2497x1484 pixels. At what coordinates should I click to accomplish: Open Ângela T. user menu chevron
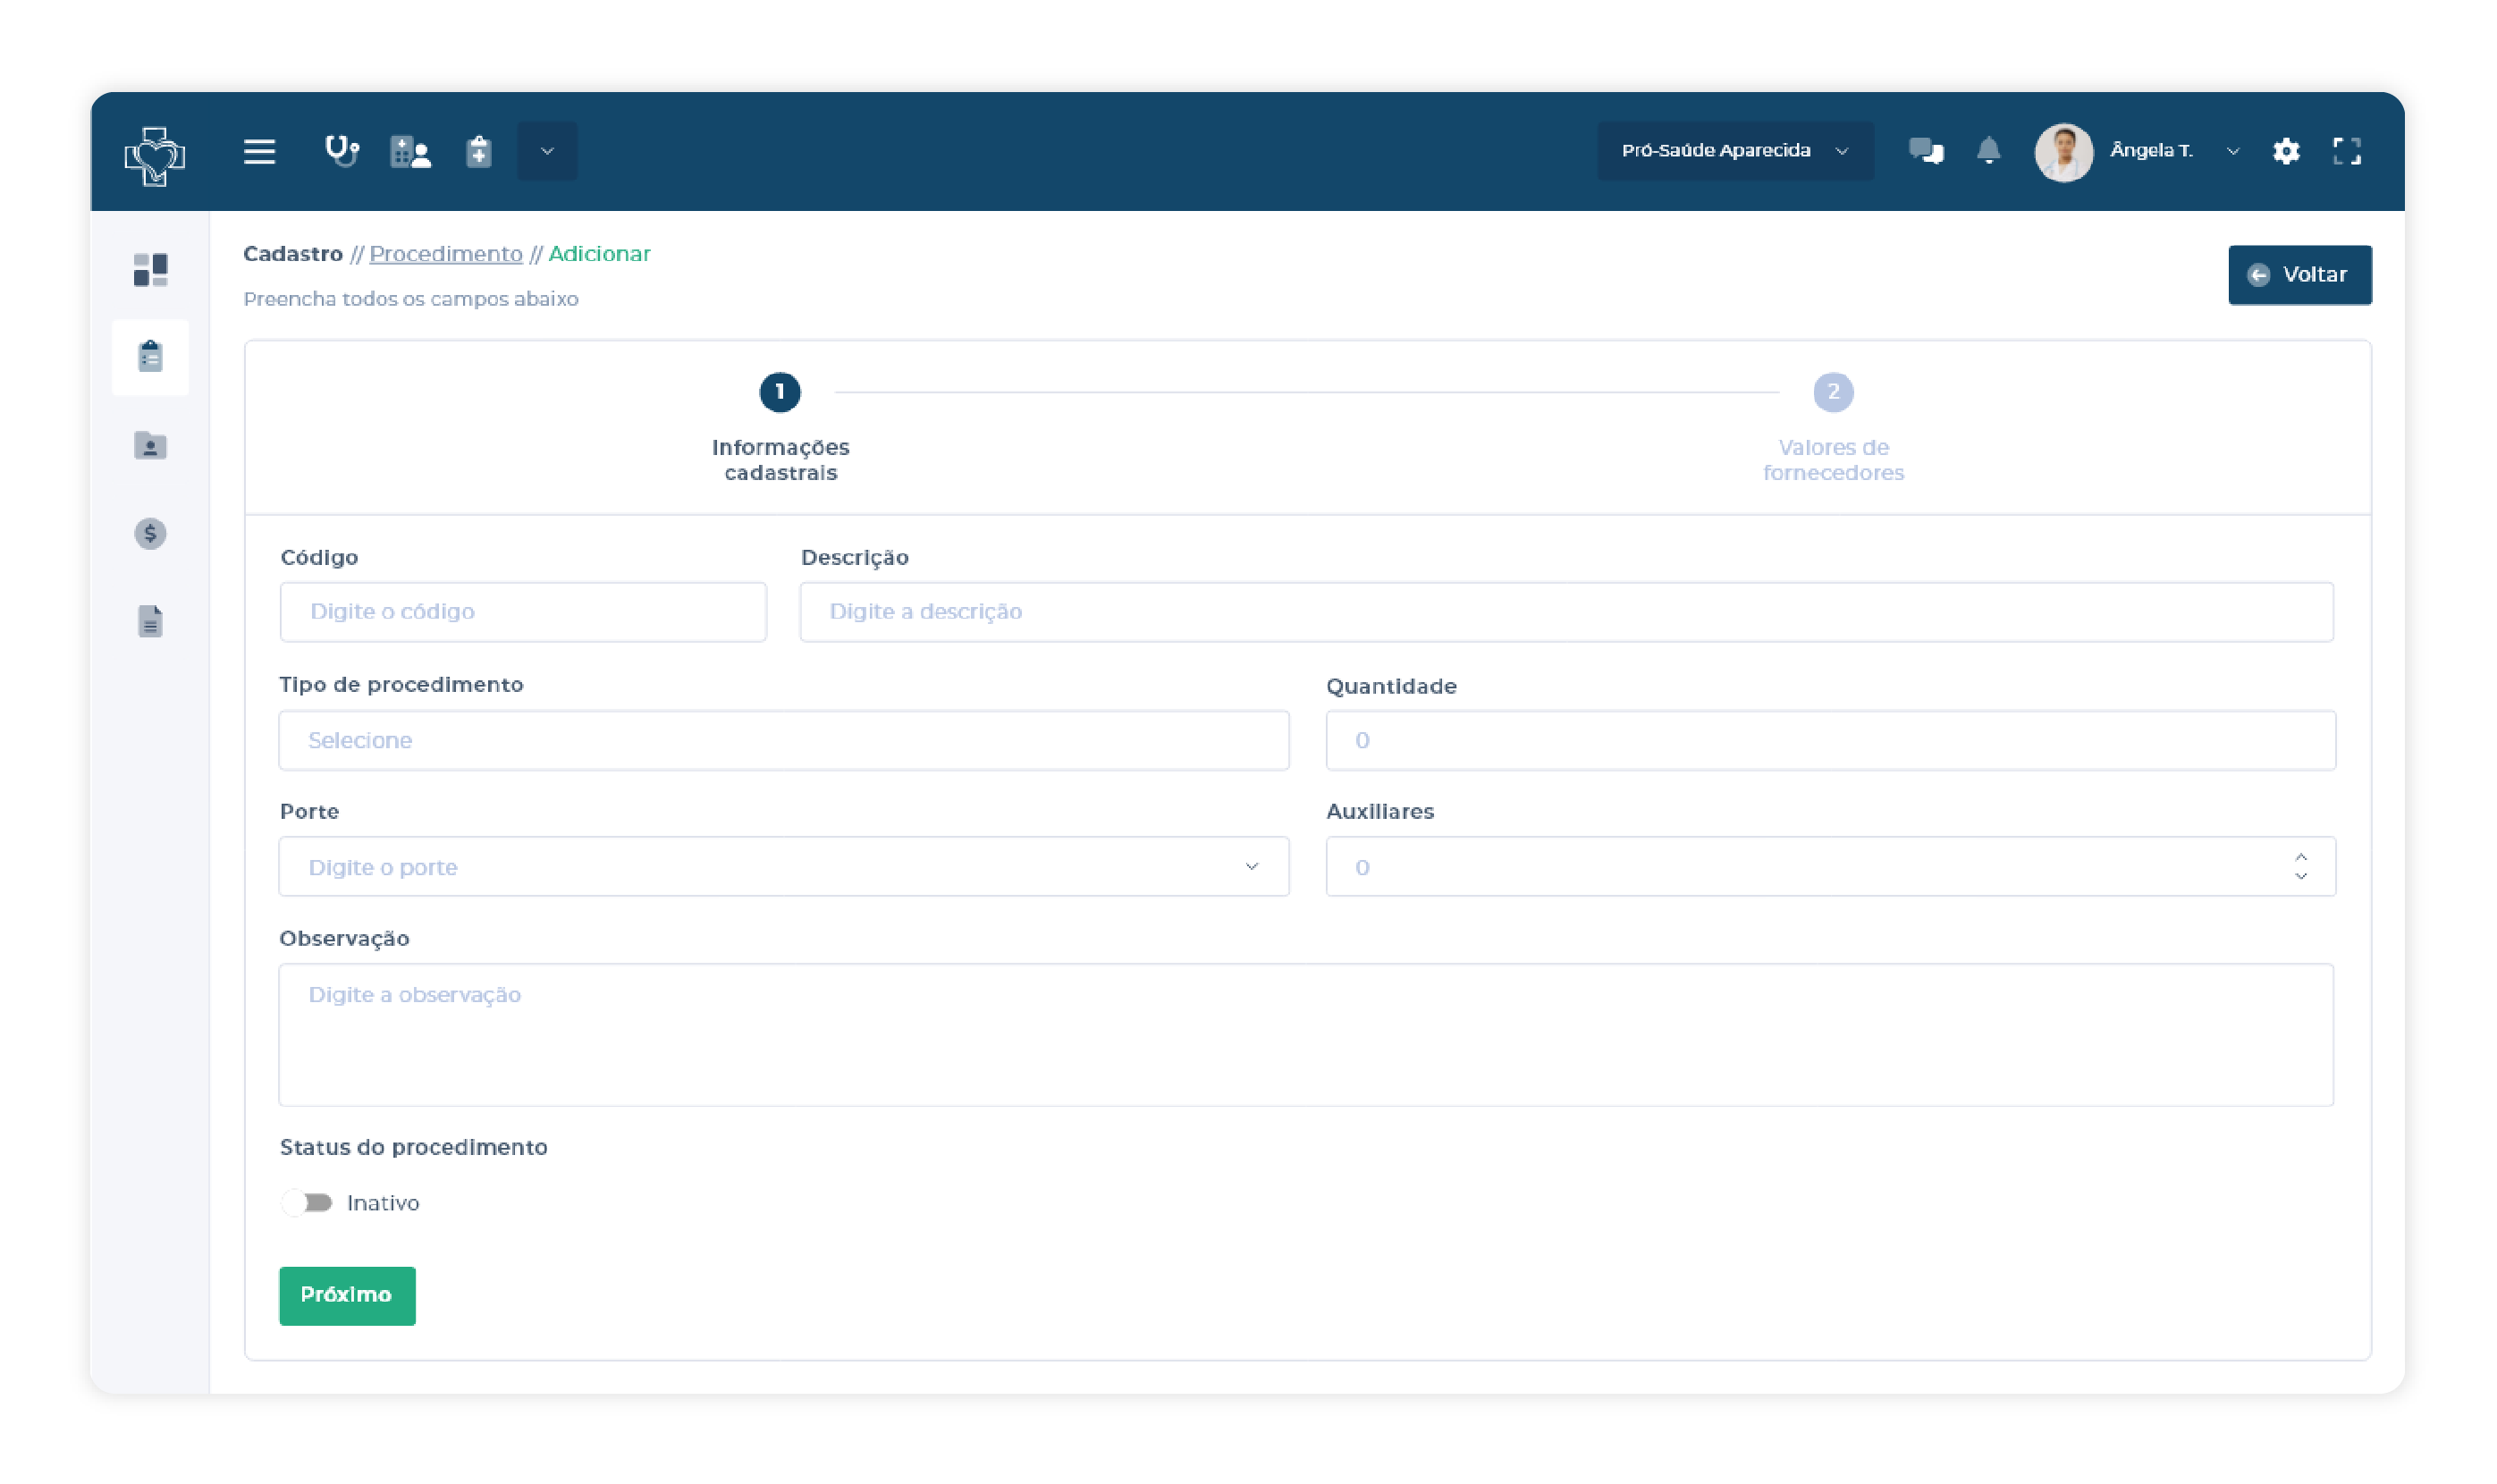[2232, 151]
